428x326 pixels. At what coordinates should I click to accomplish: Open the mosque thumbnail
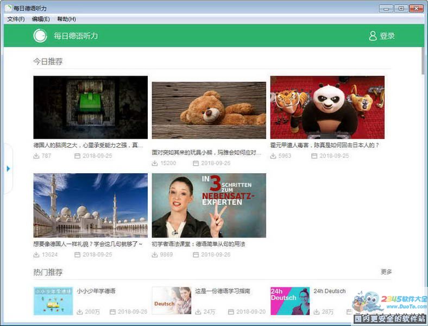[90, 205]
